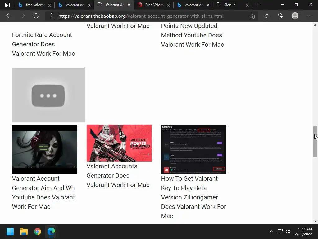Open File Explorer from the taskbar
This screenshot has width=318, height=239.
pos(24,232)
